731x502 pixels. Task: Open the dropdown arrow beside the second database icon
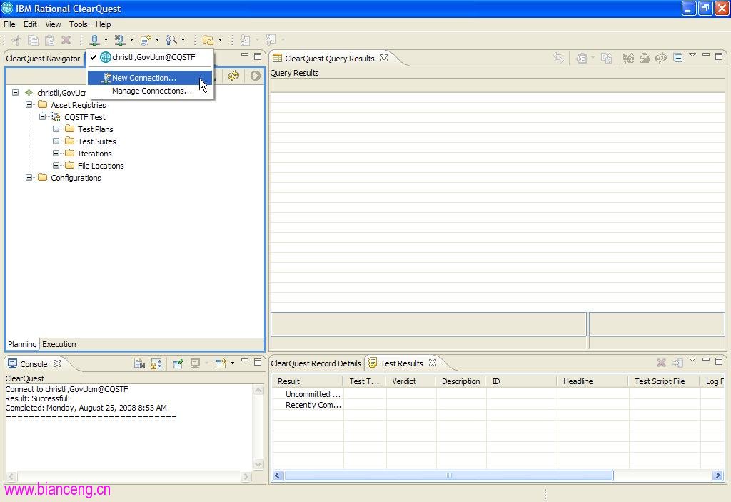point(131,40)
